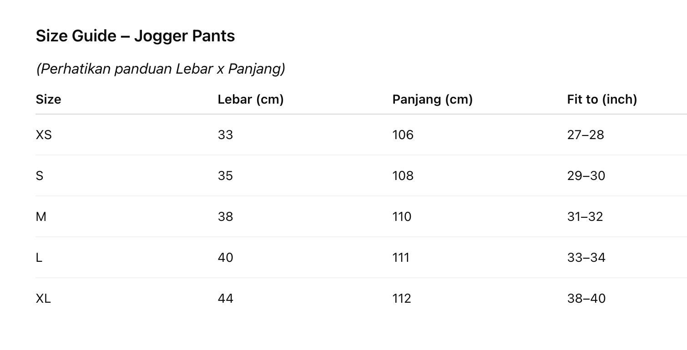Click the Panjang value 110 for size M
Screen dimensions: 687x350
[402, 217]
